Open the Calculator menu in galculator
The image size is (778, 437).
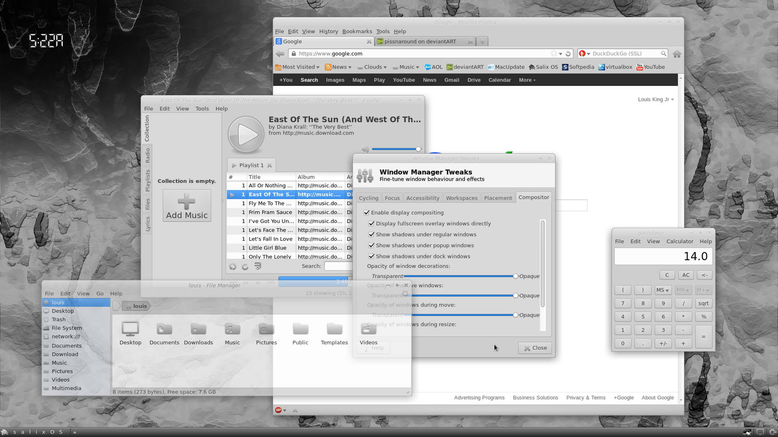coord(680,241)
